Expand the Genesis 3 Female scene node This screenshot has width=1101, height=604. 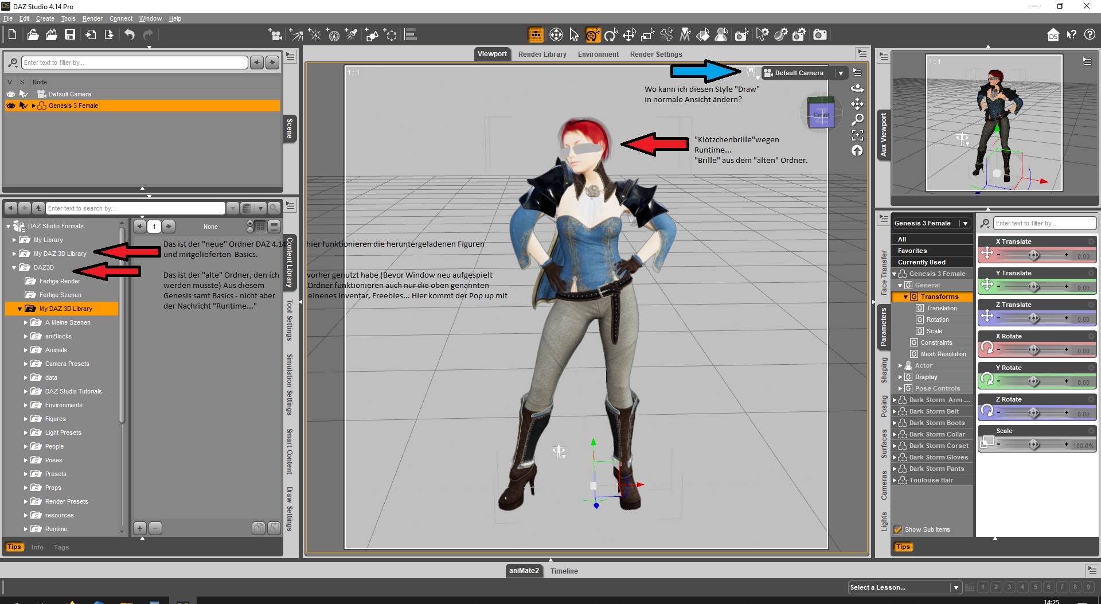(x=33, y=106)
